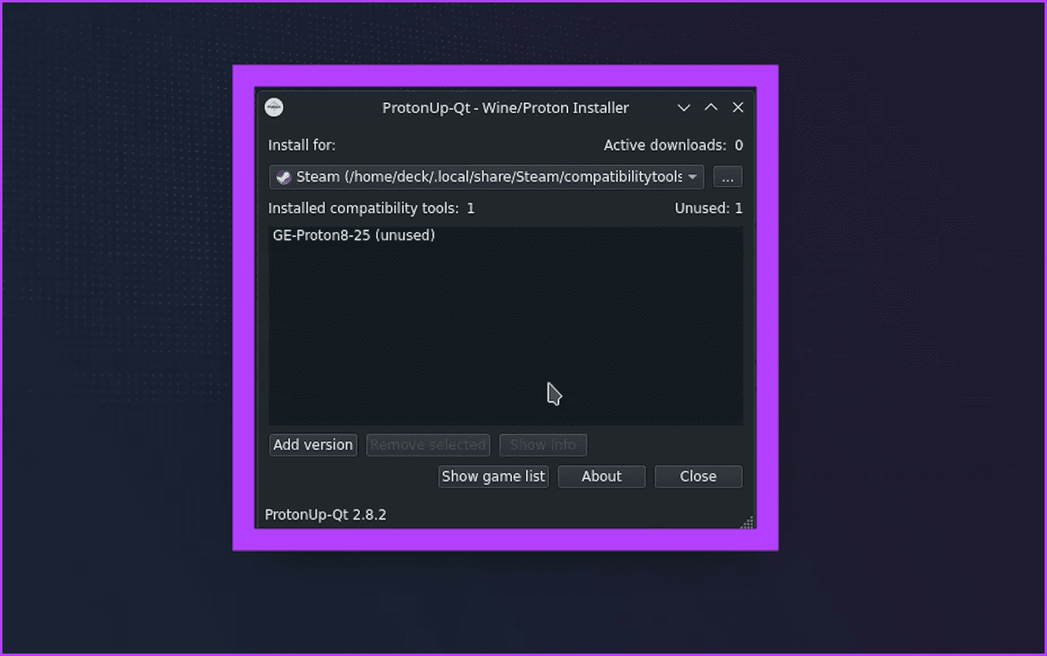Open the Show game list dialog
This screenshot has width=1047, height=656.
[493, 476]
